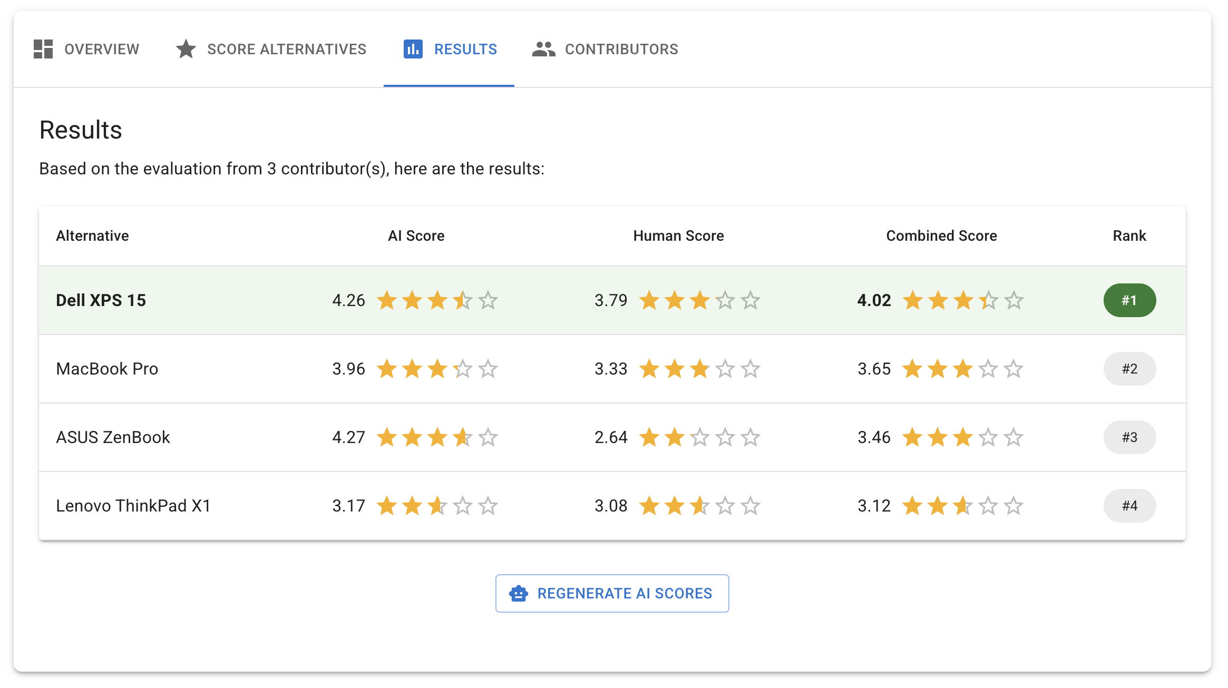The width and height of the screenshot is (1228, 688).
Task: Adjust the Combined Score star rating for Dell XPS 15
Action: [962, 300]
